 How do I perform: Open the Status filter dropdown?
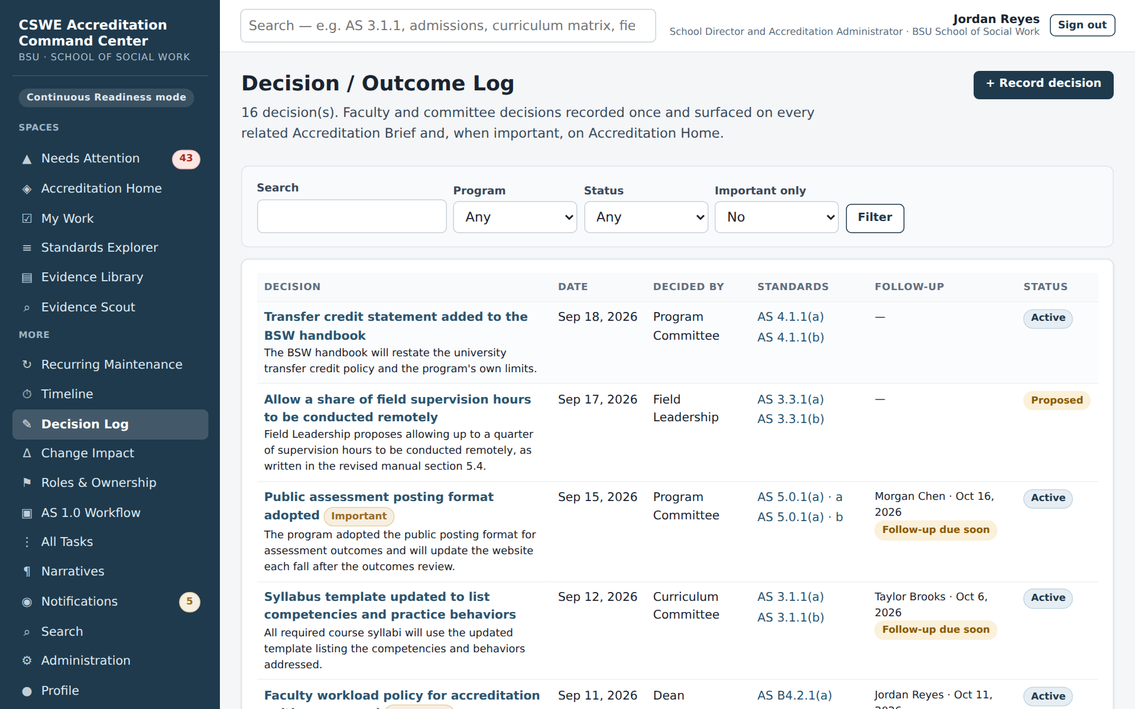tap(646, 217)
